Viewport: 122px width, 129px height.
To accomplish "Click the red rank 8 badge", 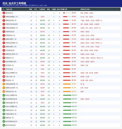I will (4, 39).
